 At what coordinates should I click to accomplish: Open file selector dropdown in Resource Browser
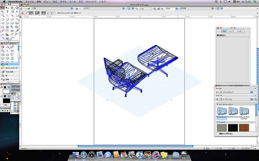236,92
